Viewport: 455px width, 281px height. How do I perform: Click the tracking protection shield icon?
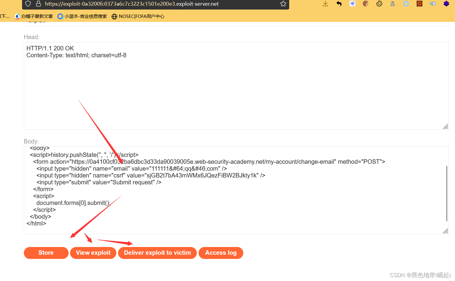tap(28, 4)
